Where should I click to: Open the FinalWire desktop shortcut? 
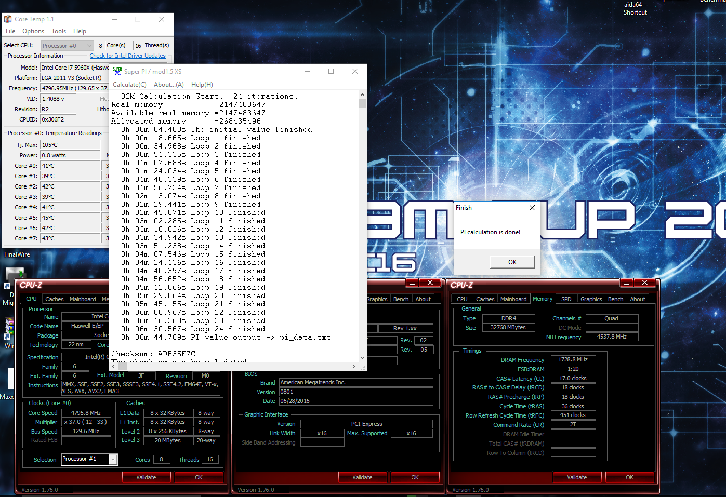[x=17, y=254]
